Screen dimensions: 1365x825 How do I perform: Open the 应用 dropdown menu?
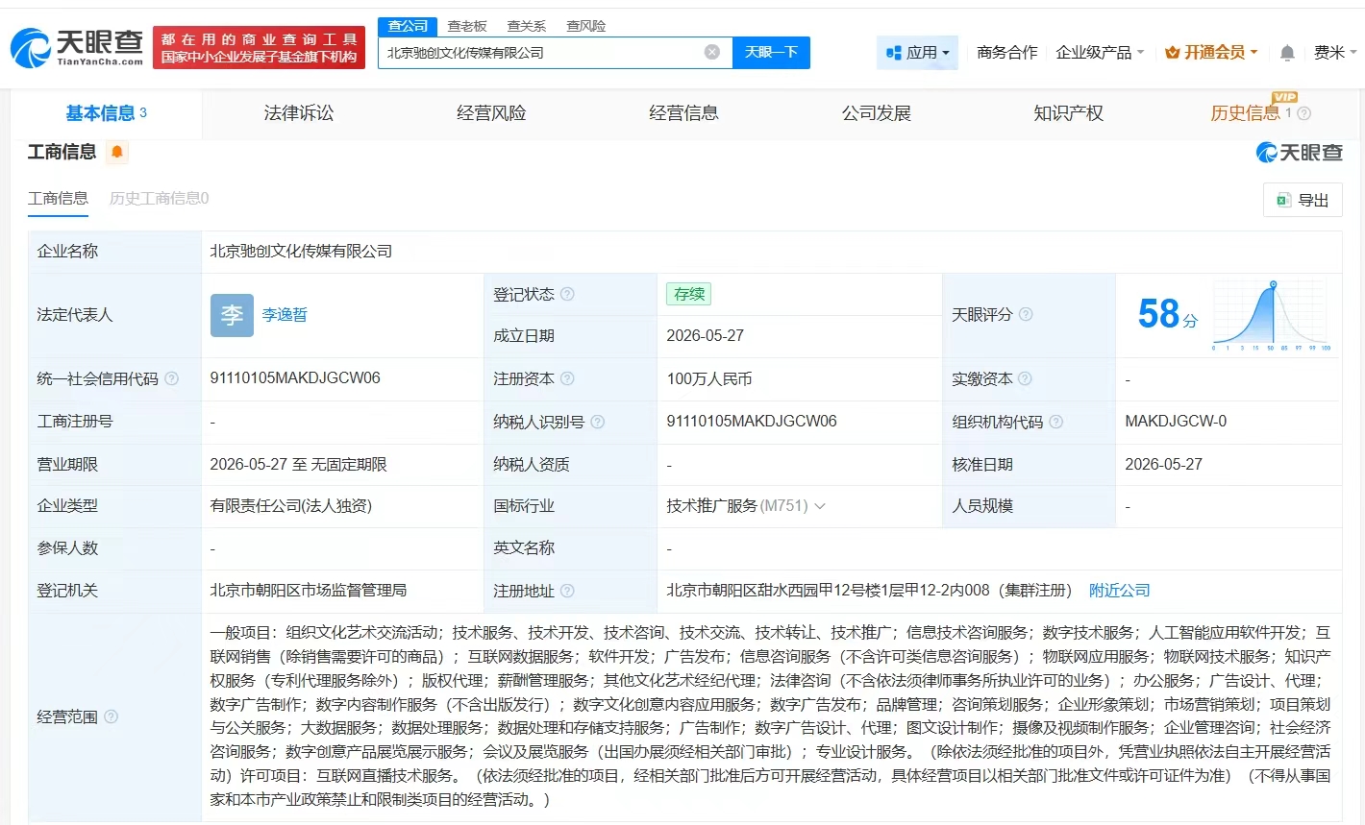coord(918,53)
